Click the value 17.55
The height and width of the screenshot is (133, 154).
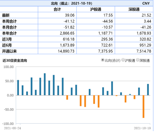click(x=108, y=15)
